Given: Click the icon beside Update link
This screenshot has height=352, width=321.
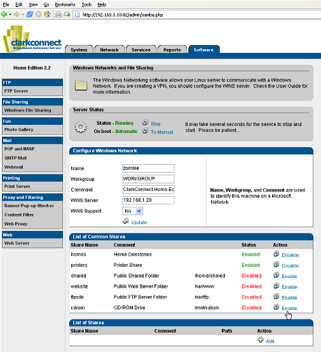Looking at the screenshot, I should 125,221.
